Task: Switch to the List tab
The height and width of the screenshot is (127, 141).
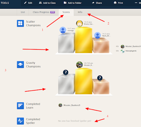Action: tap(23, 12)
